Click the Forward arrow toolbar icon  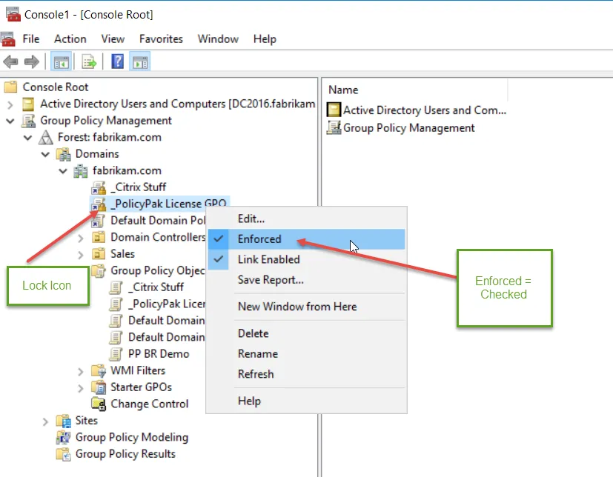click(x=31, y=62)
